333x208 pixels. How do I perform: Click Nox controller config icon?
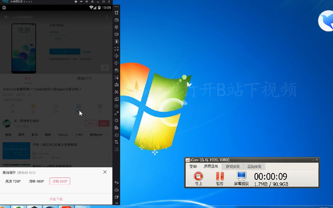tap(117, 135)
